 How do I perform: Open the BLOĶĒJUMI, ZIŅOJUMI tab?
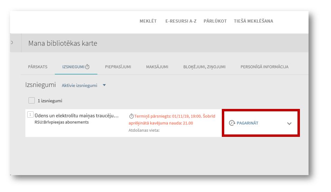[204, 67]
